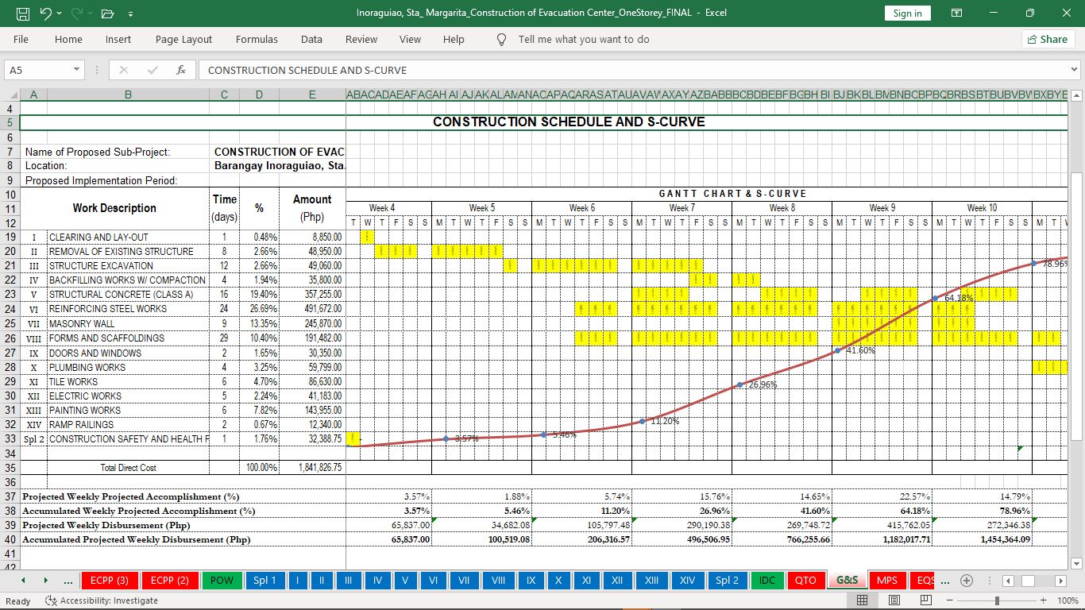
Task: Select column D header
Action: coord(259,95)
